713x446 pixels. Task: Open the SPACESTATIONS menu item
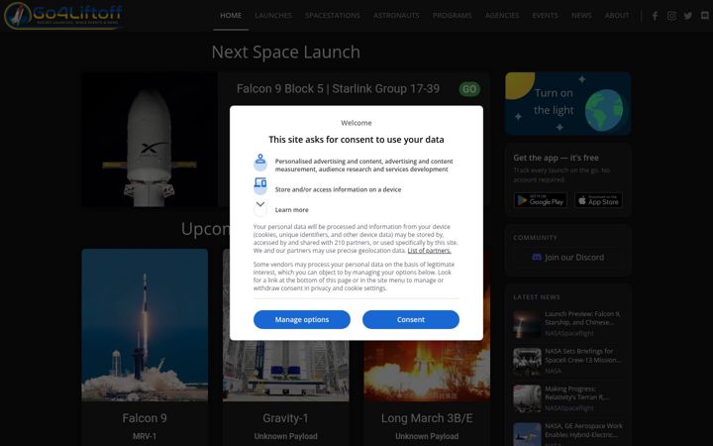(333, 16)
